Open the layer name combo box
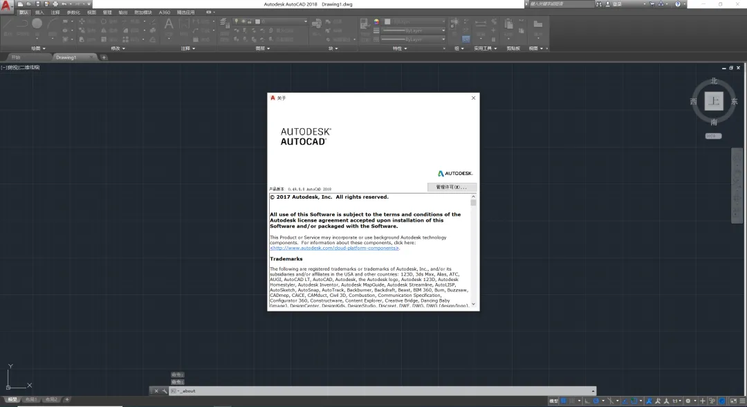The width and height of the screenshot is (747, 407). click(x=270, y=21)
